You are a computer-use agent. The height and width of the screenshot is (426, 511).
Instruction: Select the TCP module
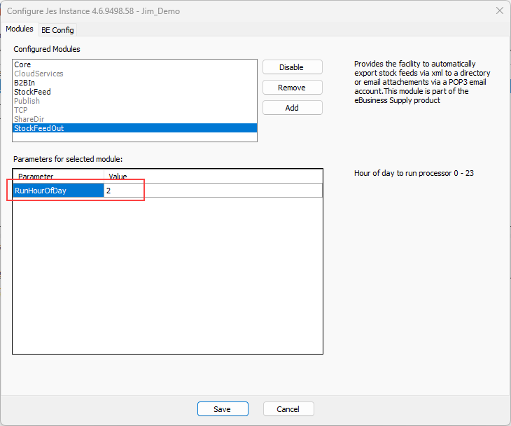[21, 110]
